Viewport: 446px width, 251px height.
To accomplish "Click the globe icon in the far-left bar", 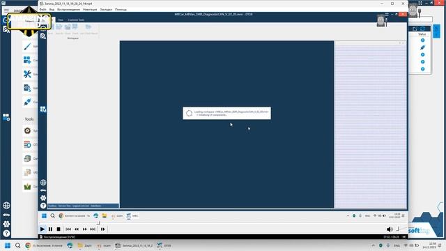I will tap(6, 205).
